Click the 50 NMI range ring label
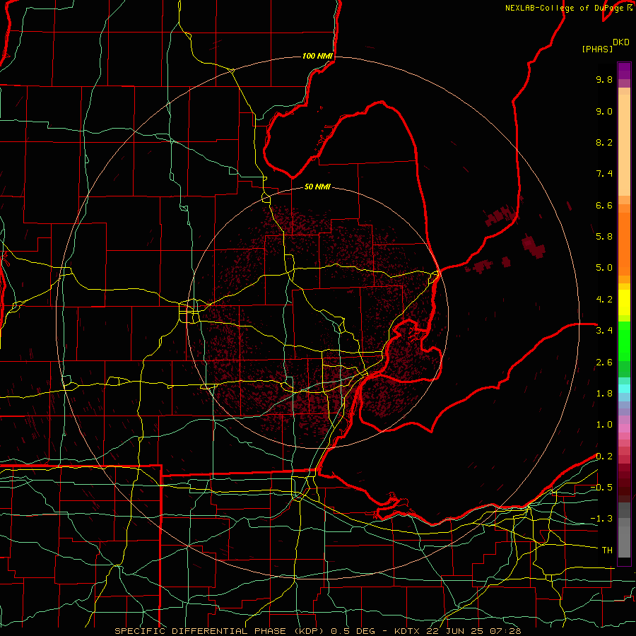This screenshot has width=636, height=636. (x=317, y=187)
